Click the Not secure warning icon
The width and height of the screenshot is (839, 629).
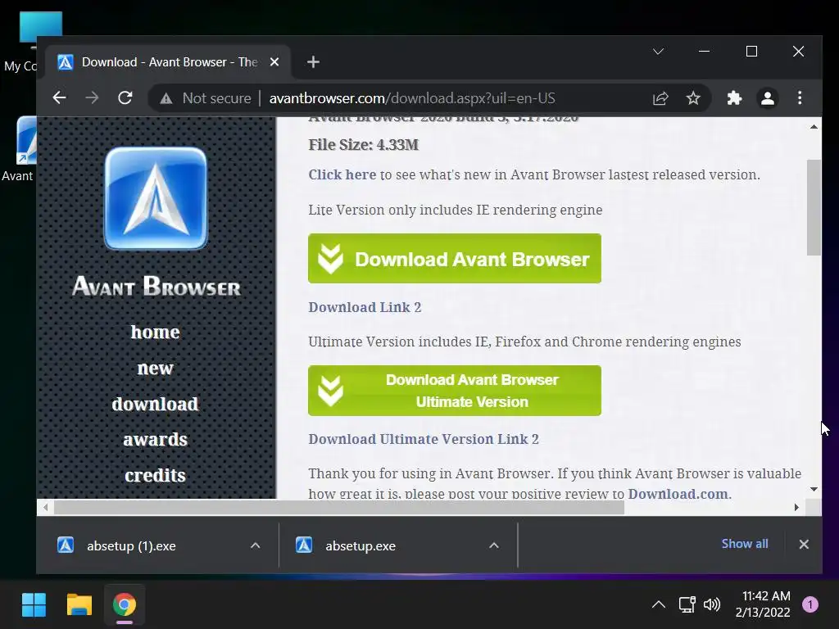click(x=166, y=98)
